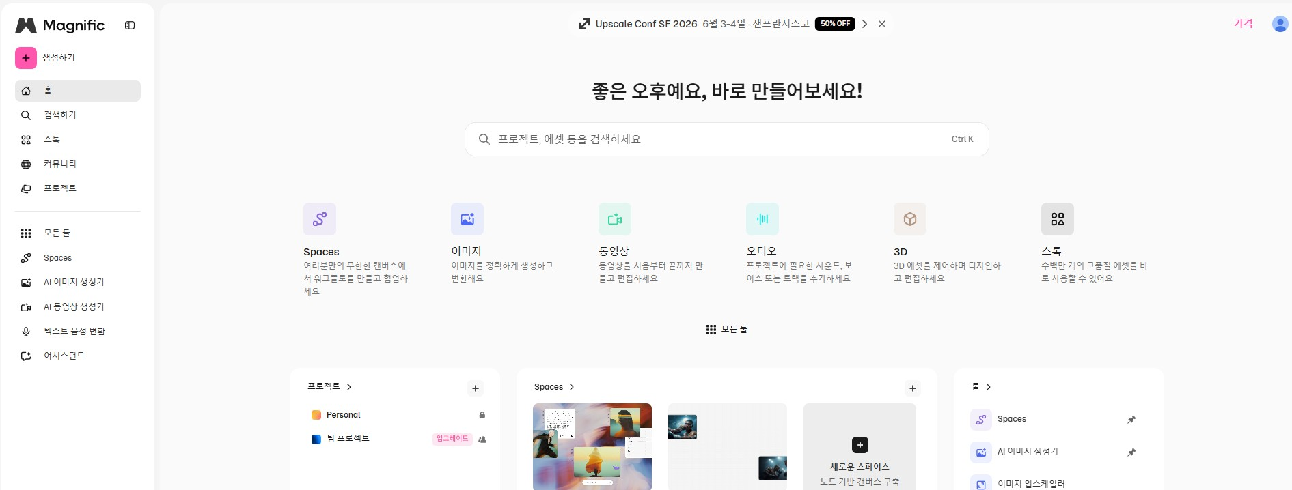Click the pink plus 생성하기 button
1292x490 pixels.
click(x=26, y=58)
